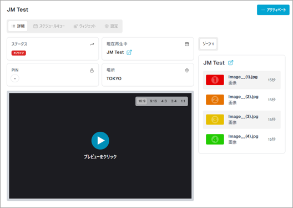Viewport: 293px width, 208px height.
Task: Click Image__(3).jpg file name
Action: pyautogui.click(x=243, y=117)
